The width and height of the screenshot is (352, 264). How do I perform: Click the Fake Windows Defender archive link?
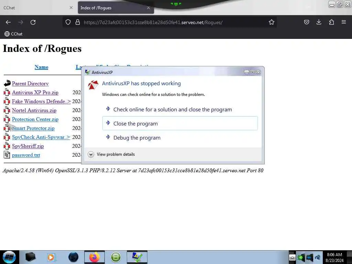tap(41, 101)
